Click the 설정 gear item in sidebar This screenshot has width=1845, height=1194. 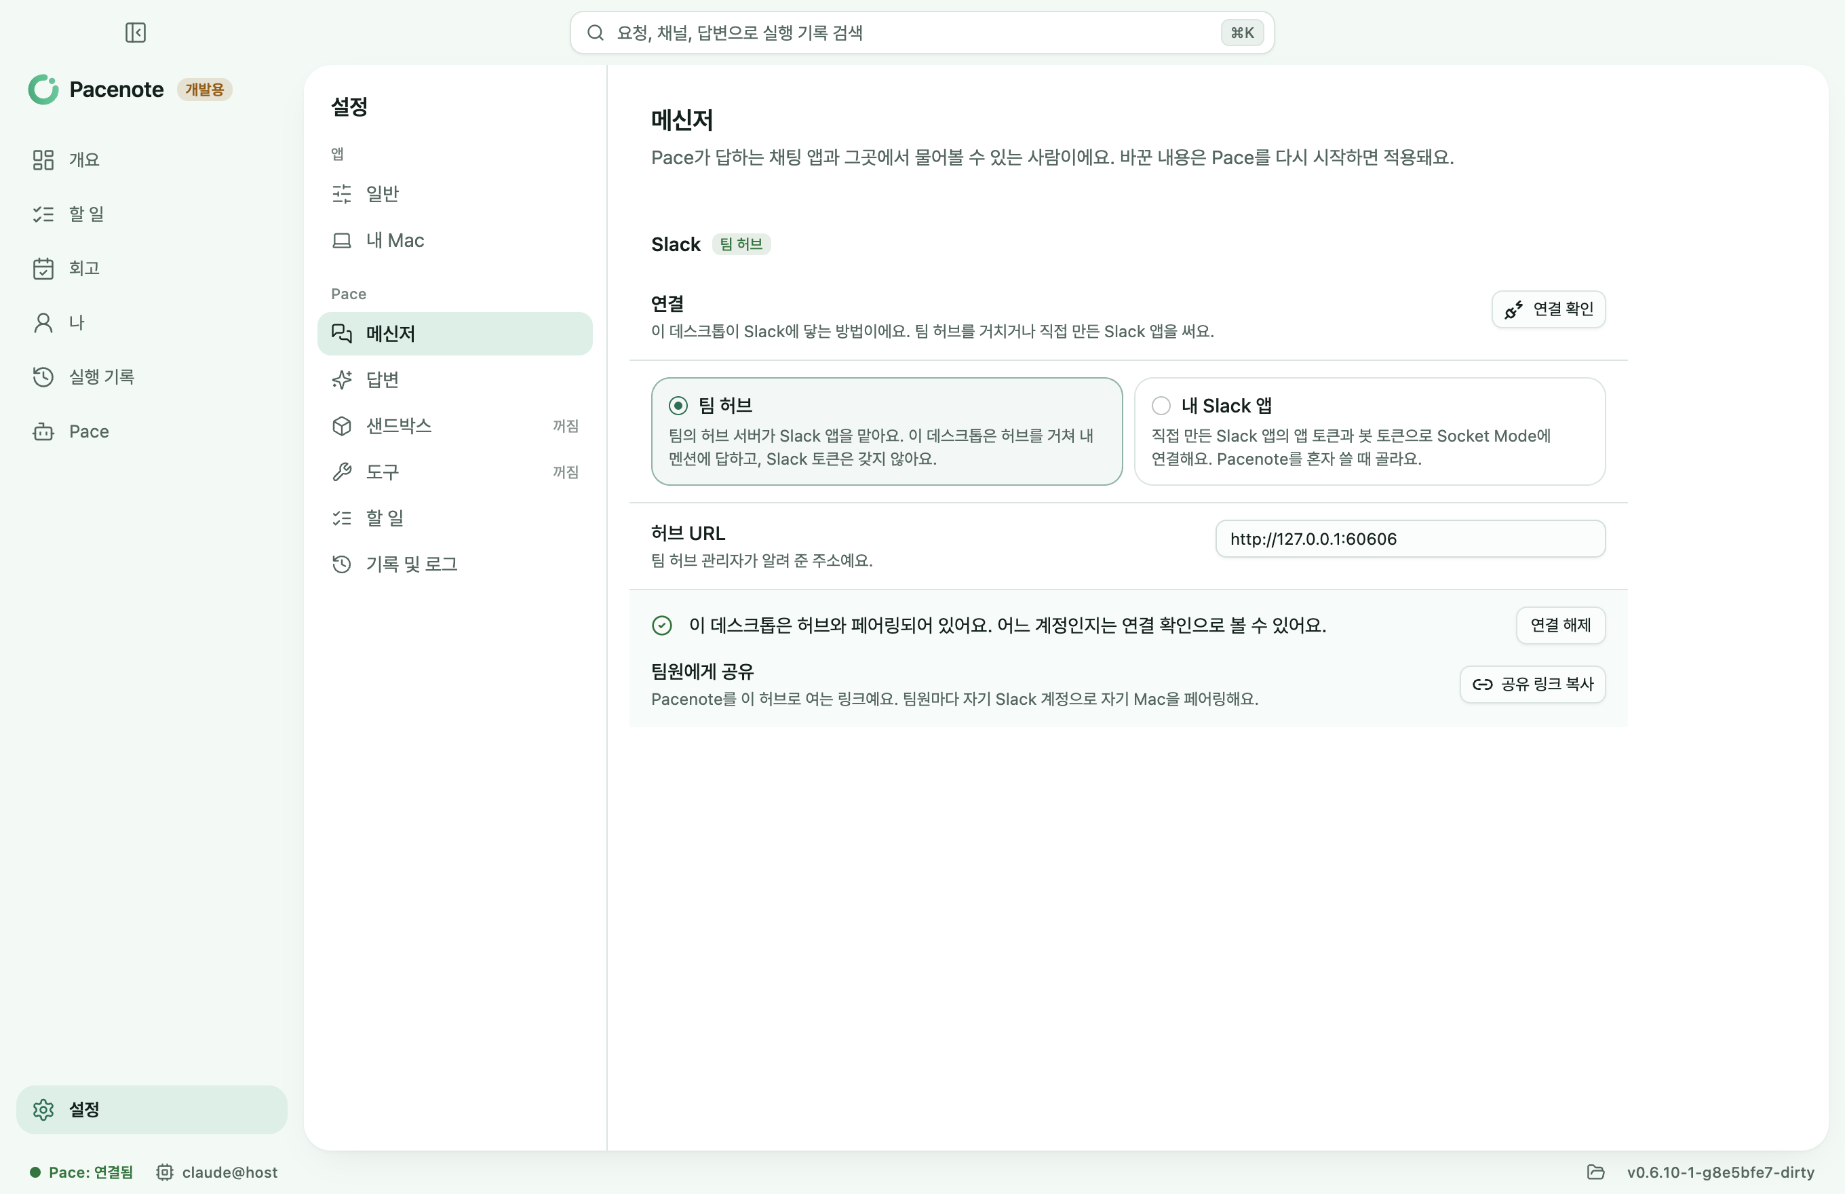151,1109
